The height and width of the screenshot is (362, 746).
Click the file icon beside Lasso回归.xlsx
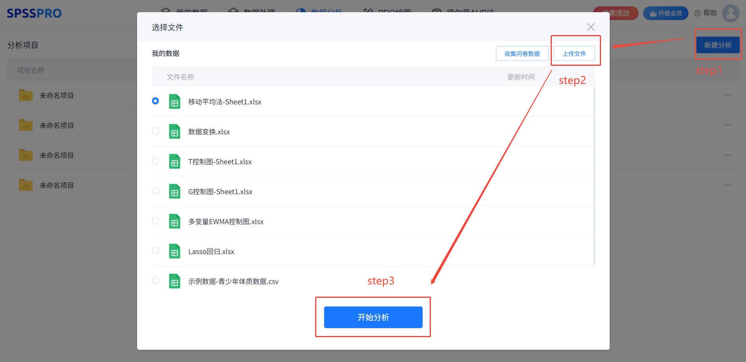[174, 251]
